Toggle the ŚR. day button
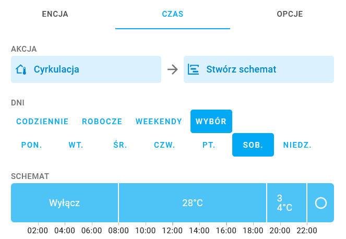This screenshot has width=346, height=239. click(120, 145)
